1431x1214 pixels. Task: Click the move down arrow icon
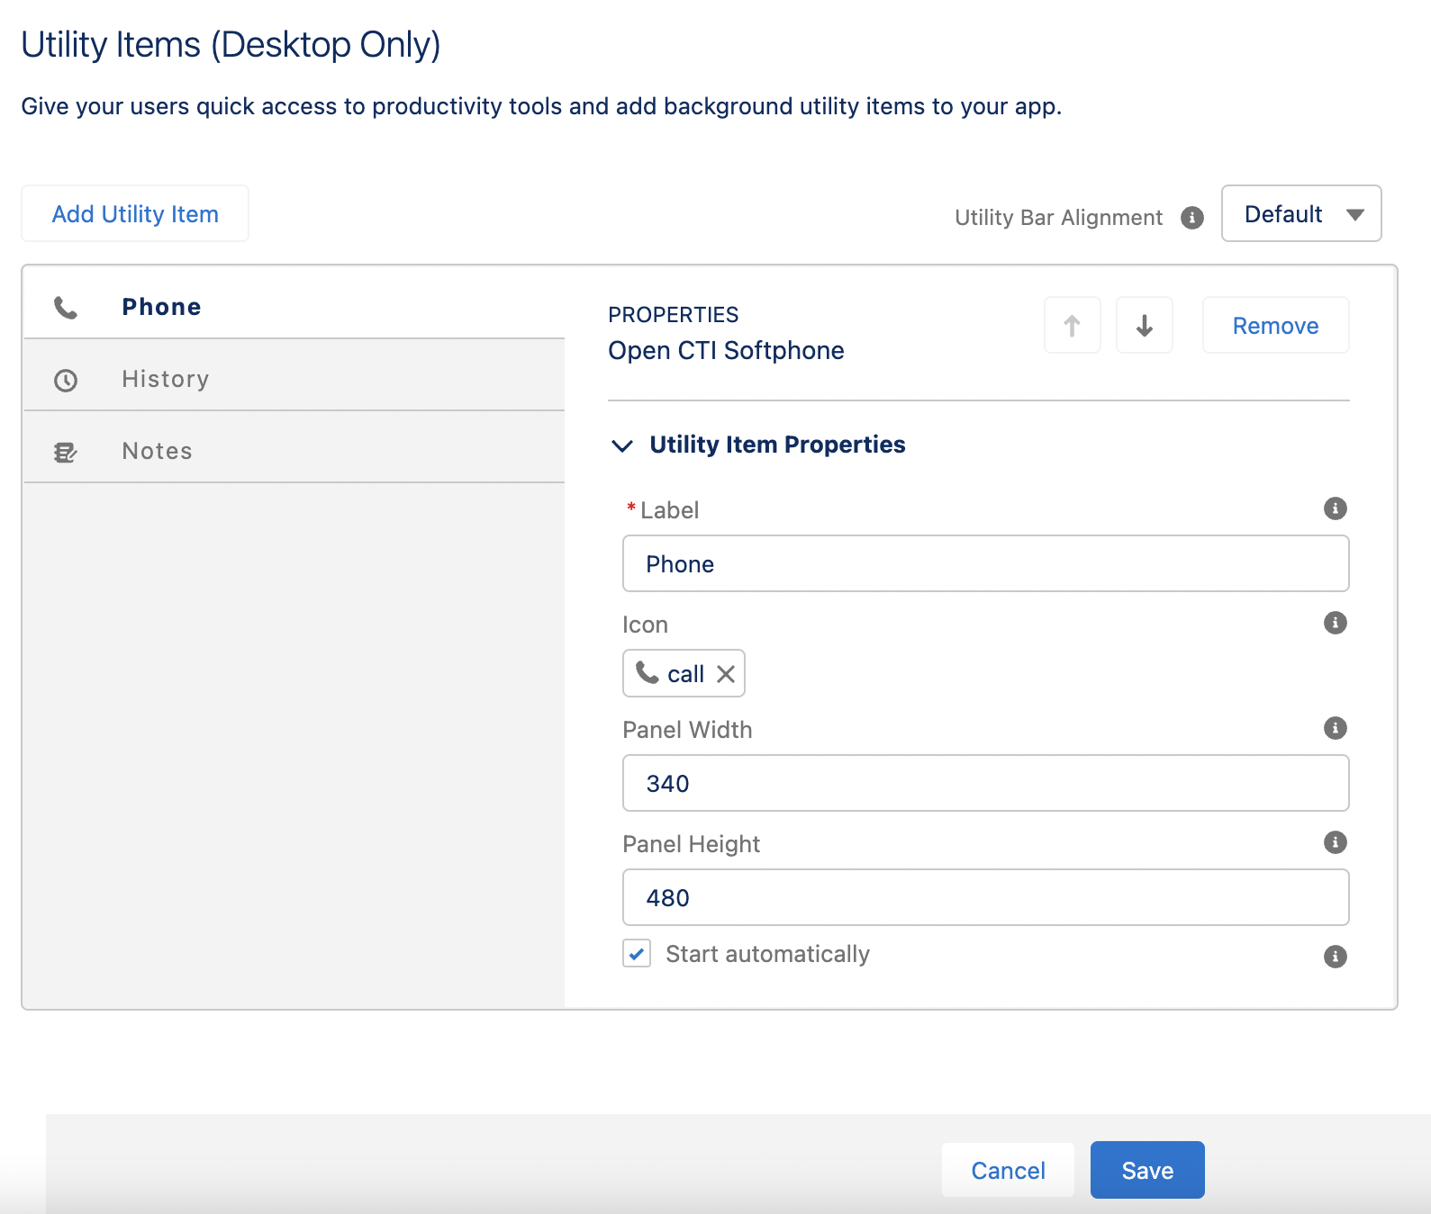(x=1144, y=325)
